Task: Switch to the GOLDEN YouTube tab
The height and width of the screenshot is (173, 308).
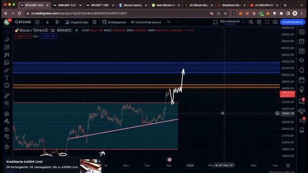Action: pos(264,5)
